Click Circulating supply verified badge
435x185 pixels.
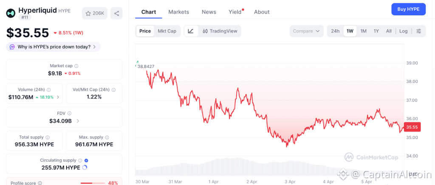[x=86, y=160]
